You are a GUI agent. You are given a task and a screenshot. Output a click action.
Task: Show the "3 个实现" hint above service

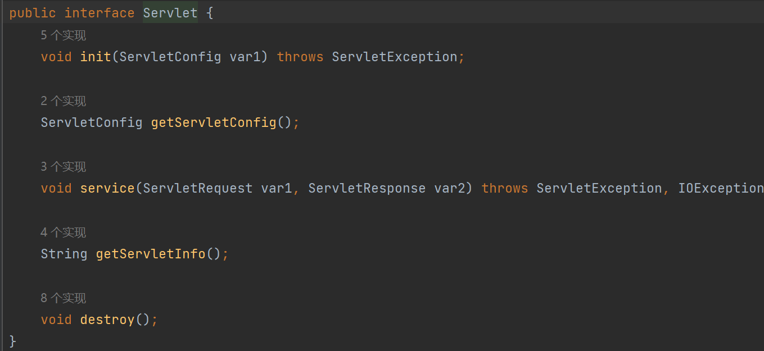pos(63,167)
